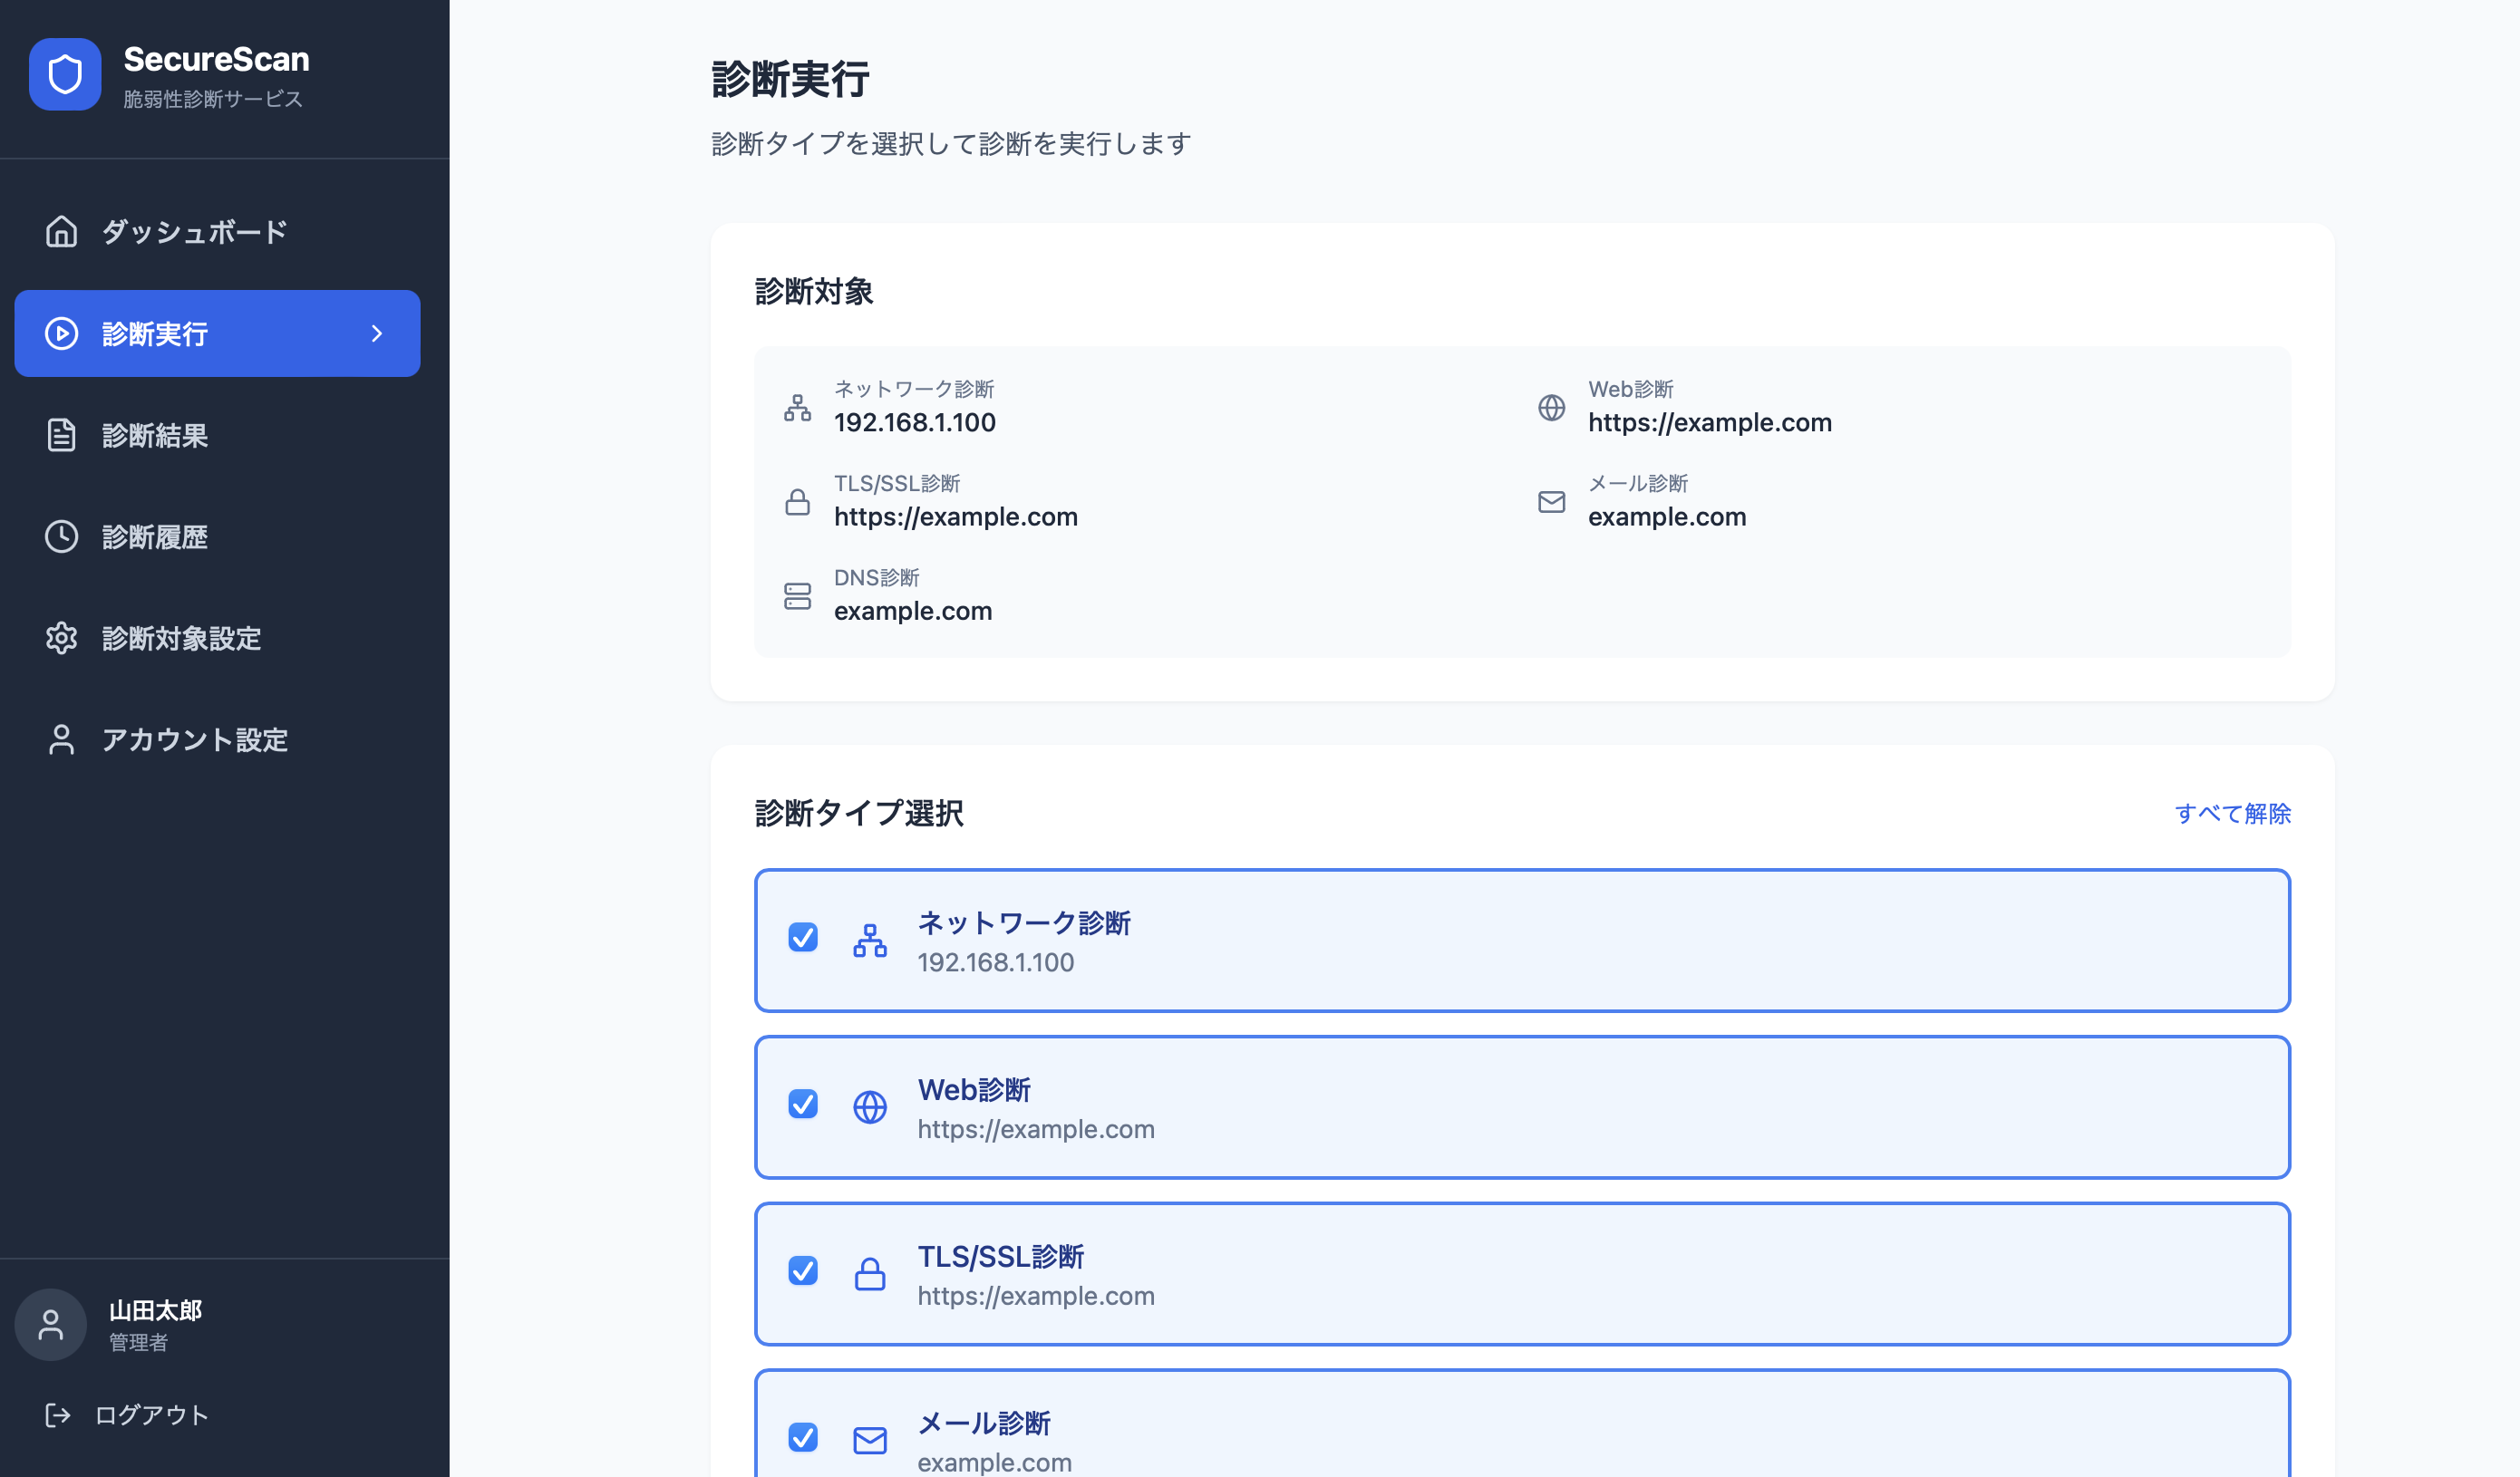The width and height of the screenshot is (2520, 1477).
Task: Click the 山田太郎 user avatar
Action: (x=50, y=1324)
